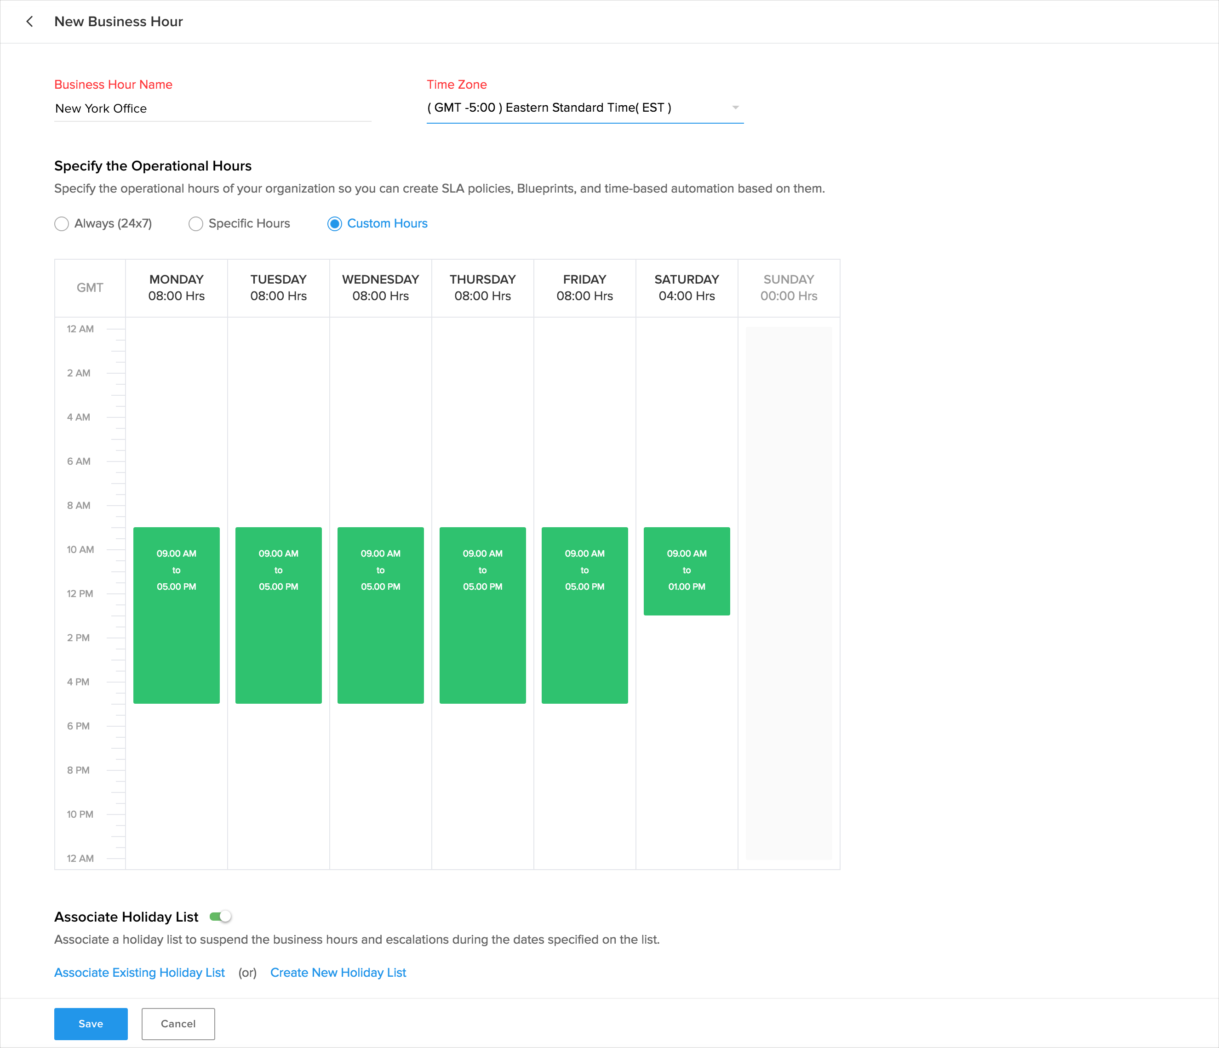Click the back arrow icon
Viewport: 1219px width, 1048px height.
point(29,22)
